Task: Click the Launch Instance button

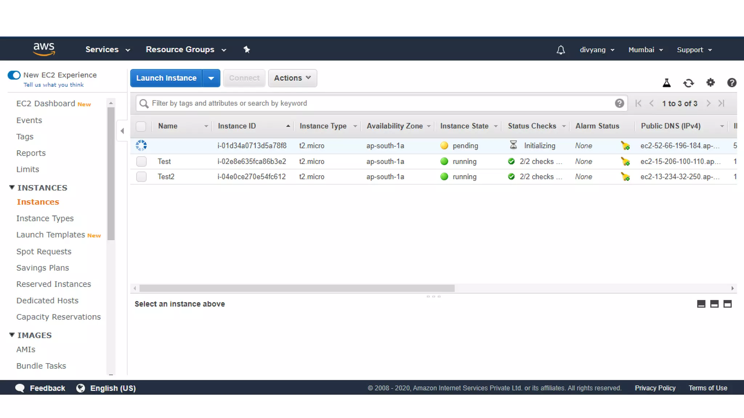Action: click(166, 78)
